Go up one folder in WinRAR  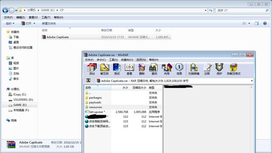88,80
